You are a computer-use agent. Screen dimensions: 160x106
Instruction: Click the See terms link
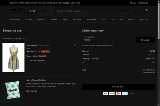coord(75,3)
